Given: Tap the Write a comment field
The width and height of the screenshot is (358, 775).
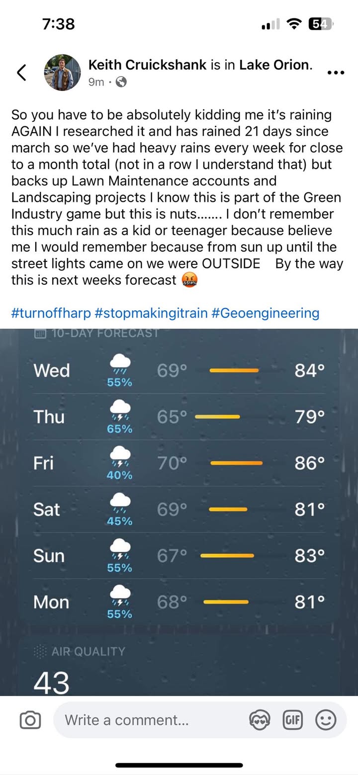Looking at the screenshot, I should tap(149, 720).
